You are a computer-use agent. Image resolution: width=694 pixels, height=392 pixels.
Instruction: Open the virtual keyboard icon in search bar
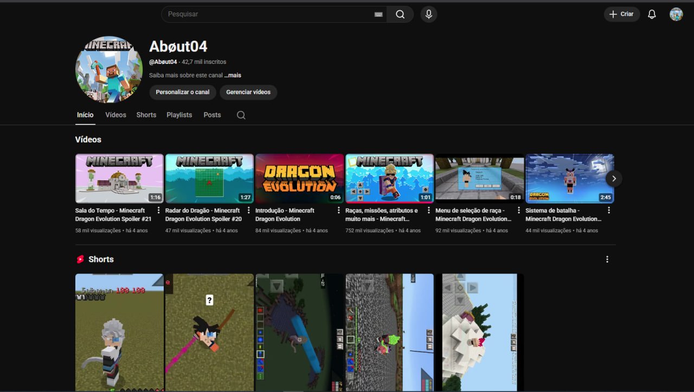tap(378, 15)
